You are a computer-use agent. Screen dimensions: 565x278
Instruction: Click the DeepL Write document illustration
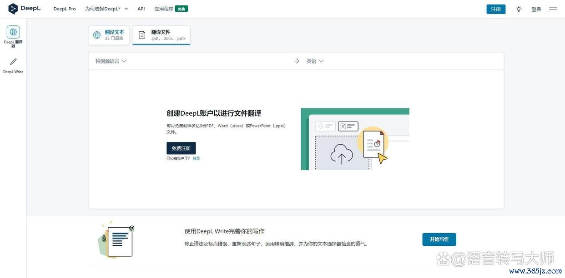(116, 240)
